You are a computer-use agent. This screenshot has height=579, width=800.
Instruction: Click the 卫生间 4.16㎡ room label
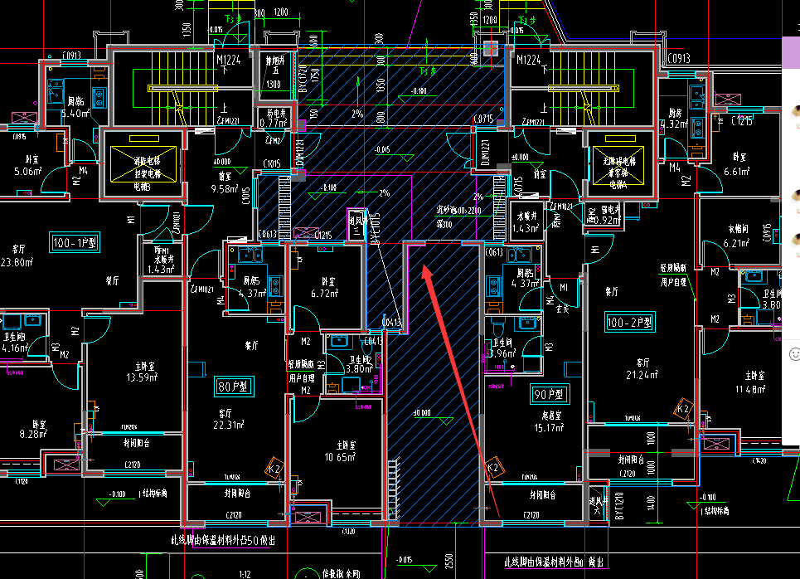tap(14, 343)
